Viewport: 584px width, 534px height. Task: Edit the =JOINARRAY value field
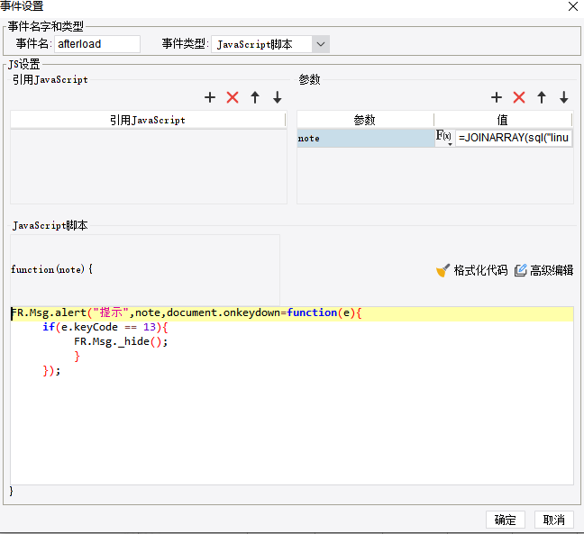point(514,138)
